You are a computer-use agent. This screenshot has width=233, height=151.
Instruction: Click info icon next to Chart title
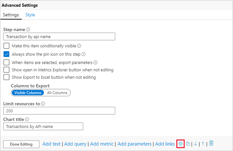27,120
